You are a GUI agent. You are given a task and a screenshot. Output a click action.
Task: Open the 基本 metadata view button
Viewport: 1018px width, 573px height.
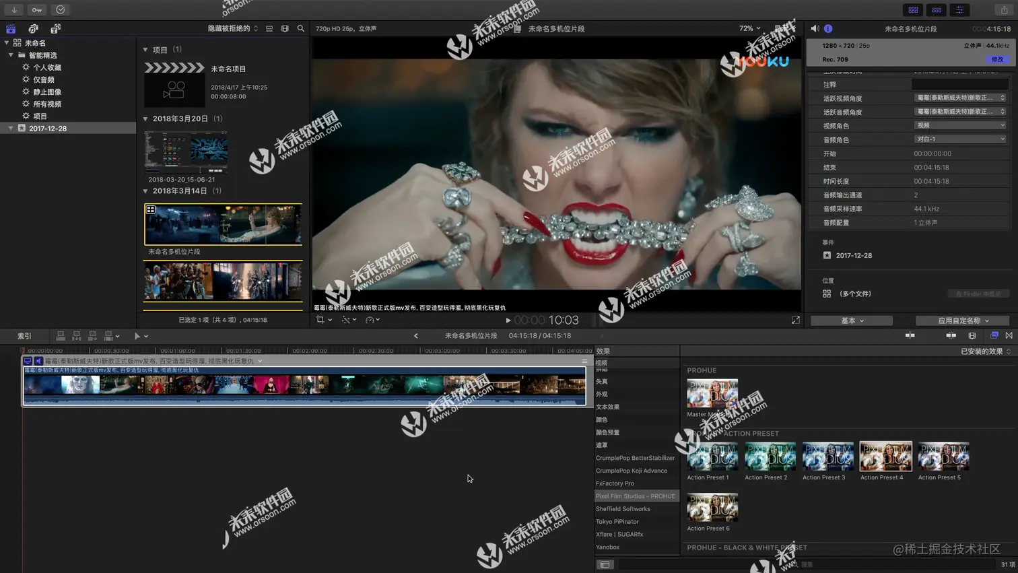pos(852,321)
